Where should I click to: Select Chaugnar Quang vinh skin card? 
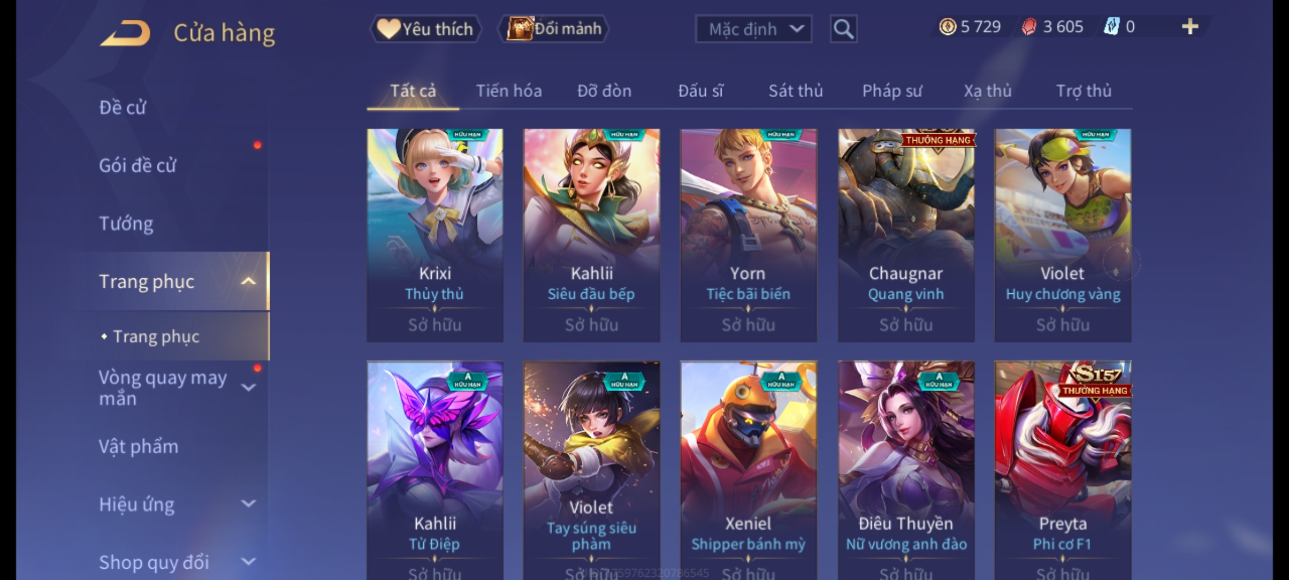pyautogui.click(x=906, y=235)
